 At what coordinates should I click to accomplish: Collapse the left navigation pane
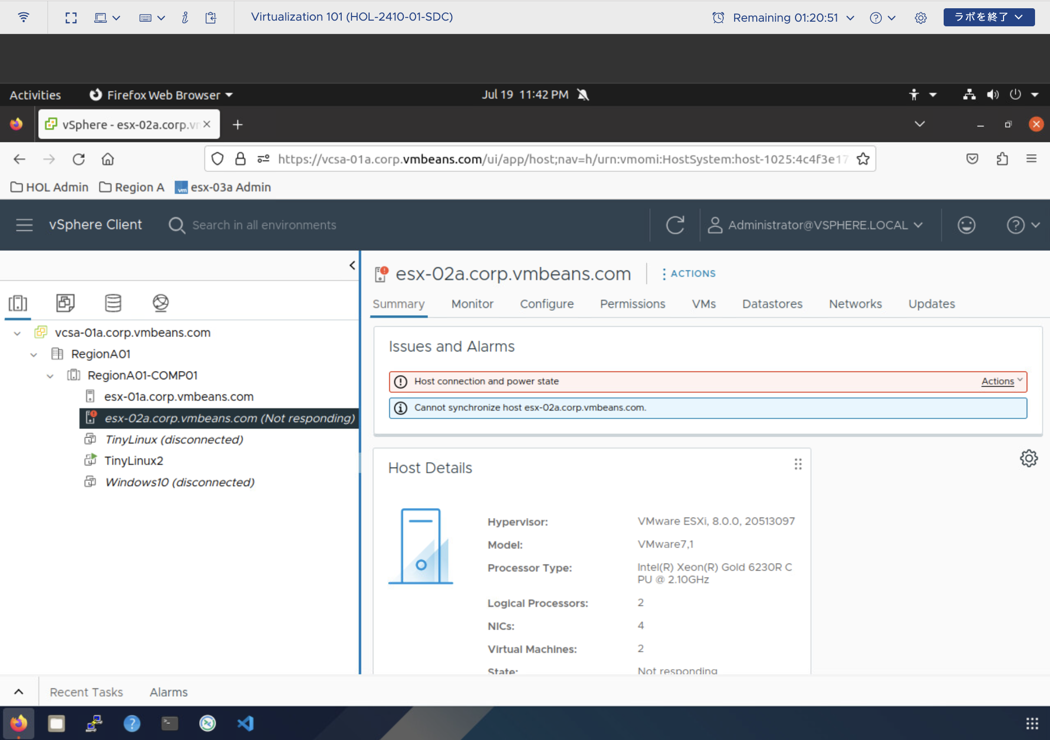352,265
